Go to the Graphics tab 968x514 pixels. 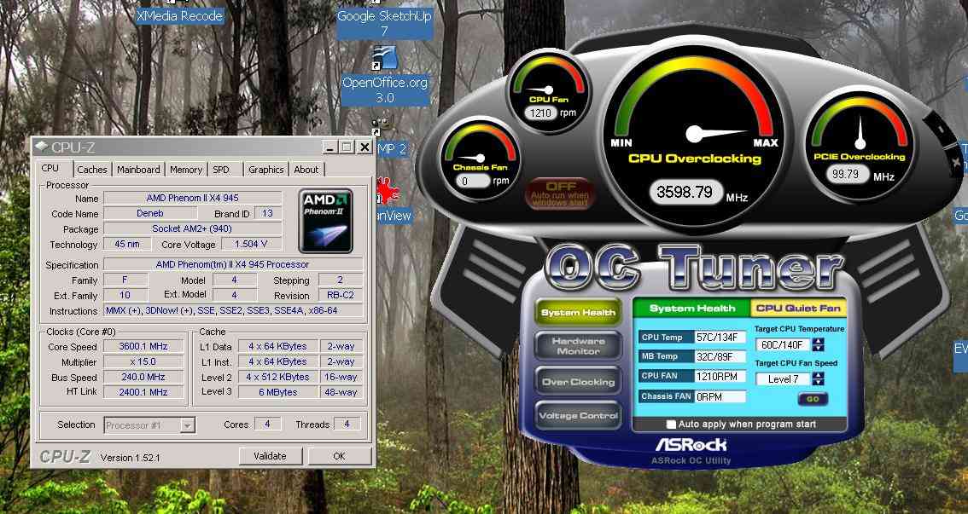[x=266, y=170]
